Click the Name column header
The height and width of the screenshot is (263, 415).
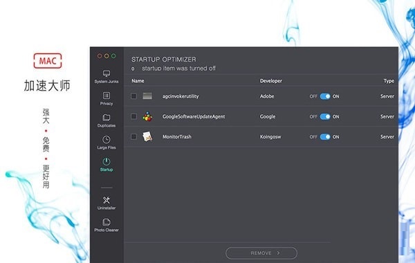(x=138, y=81)
